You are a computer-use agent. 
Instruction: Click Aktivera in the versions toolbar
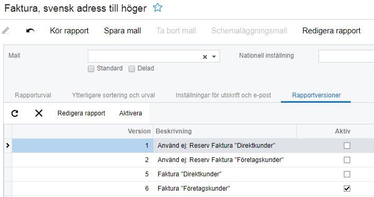point(131,113)
